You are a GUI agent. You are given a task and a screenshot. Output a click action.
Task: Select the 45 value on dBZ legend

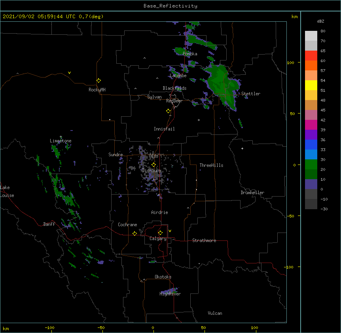point(323,110)
